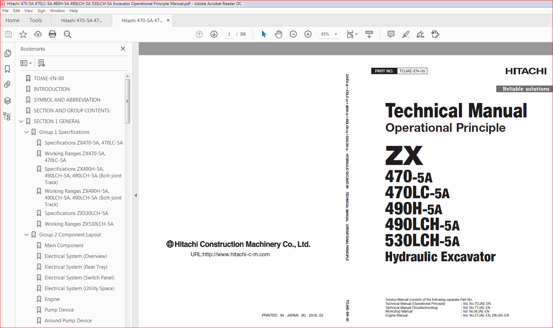Collapse the navigation pane with arrow handle
Image resolution: width=553 pixels, height=328 pixels.
click(136, 195)
